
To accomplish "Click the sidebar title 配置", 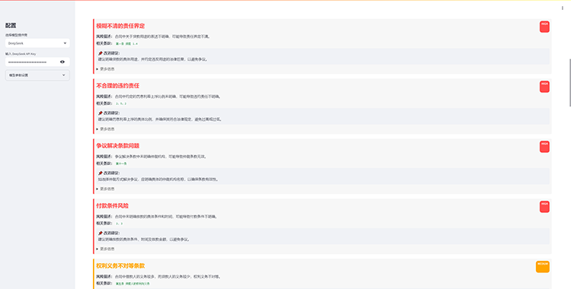I will pyautogui.click(x=11, y=25).
